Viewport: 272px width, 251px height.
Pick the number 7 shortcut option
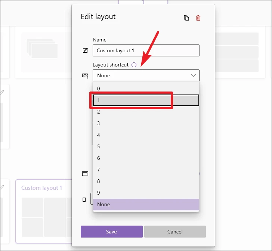click(x=146, y=170)
